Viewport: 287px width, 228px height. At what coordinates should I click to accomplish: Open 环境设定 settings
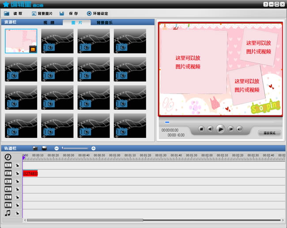(x=97, y=14)
